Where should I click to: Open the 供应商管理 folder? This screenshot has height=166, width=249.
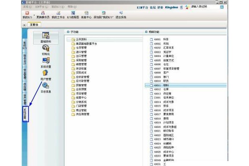pos(80,114)
